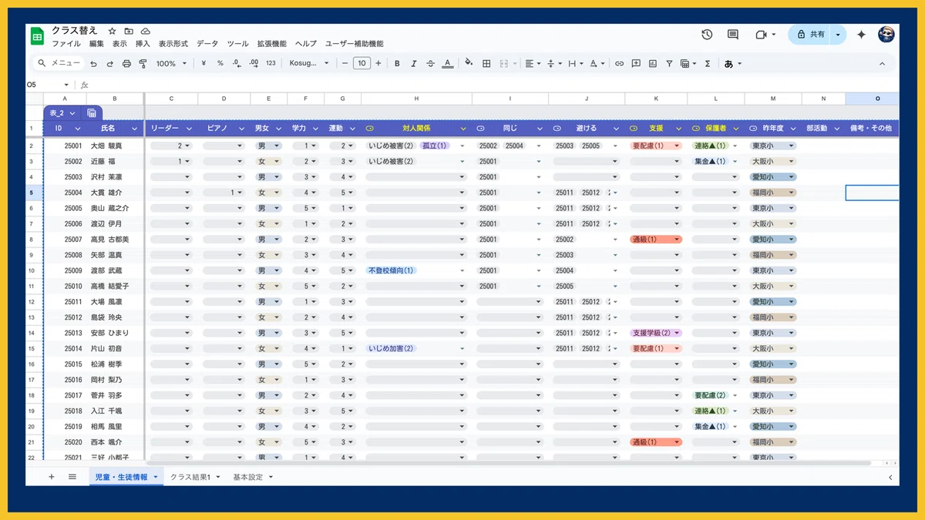
Task: Open the fill color bucket tool
Action: click(x=469, y=63)
